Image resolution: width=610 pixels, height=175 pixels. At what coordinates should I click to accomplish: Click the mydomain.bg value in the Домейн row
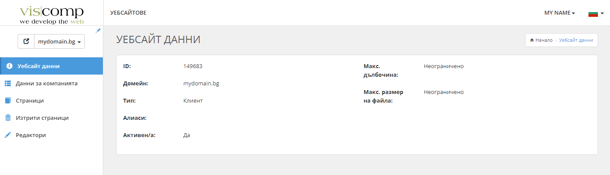[x=201, y=84]
